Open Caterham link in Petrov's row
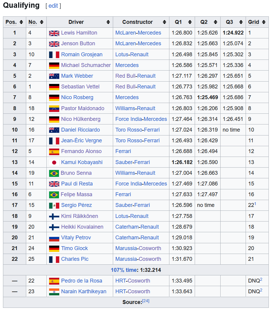Viewport: 273px width, 312px height. [x=127, y=238]
